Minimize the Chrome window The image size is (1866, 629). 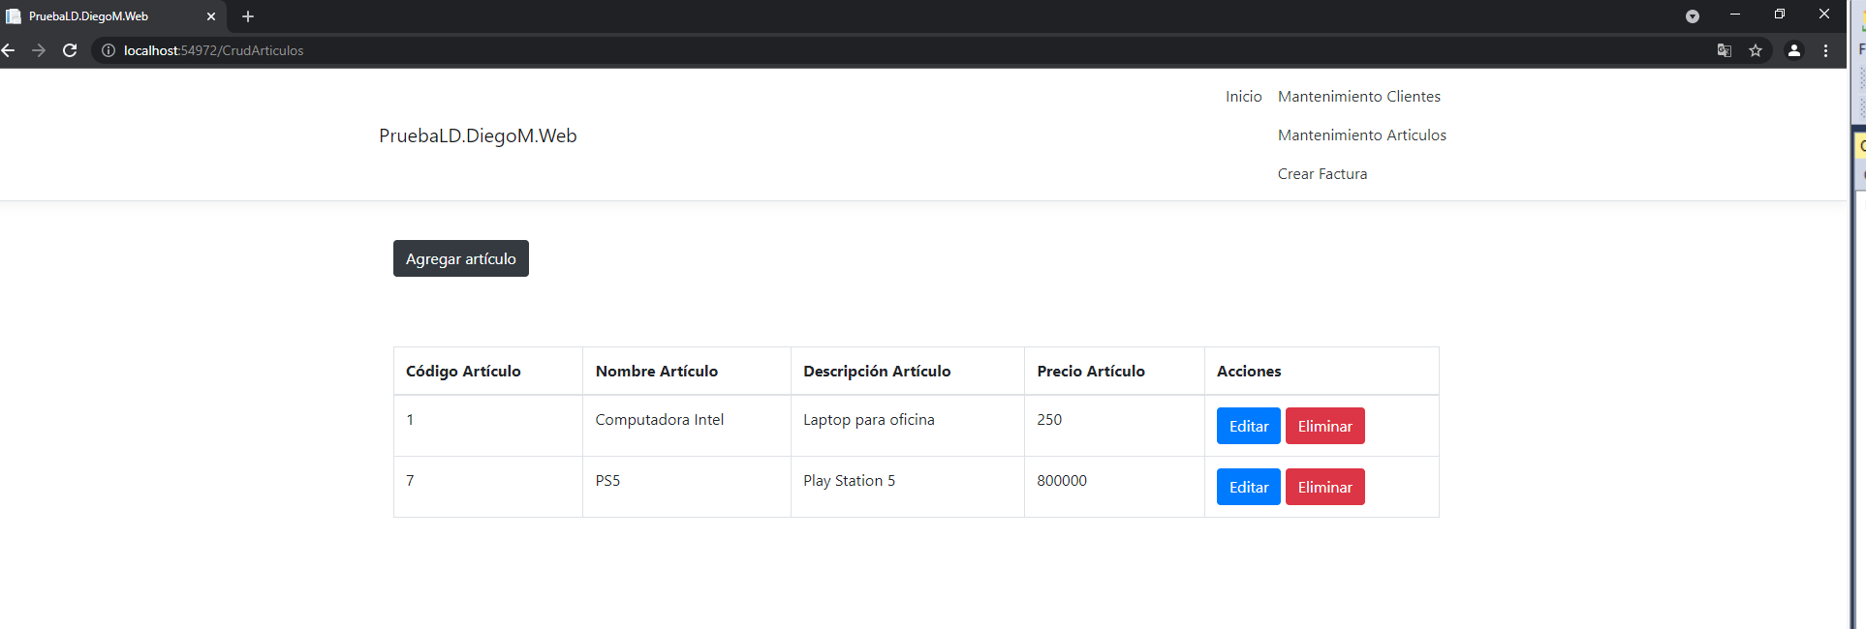pos(1735,15)
